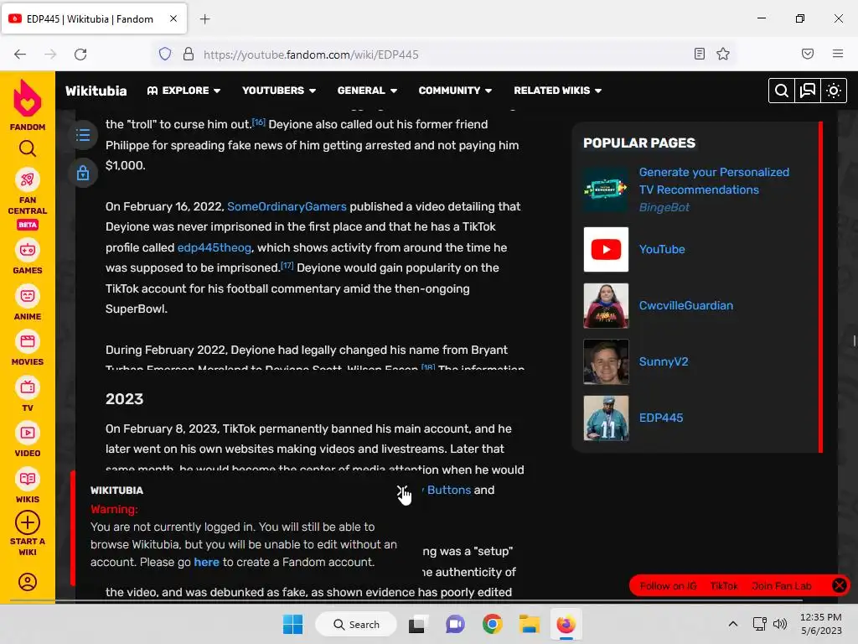858x644 pixels.
Task: Toggle light/dark theme sun icon
Action: click(x=834, y=91)
